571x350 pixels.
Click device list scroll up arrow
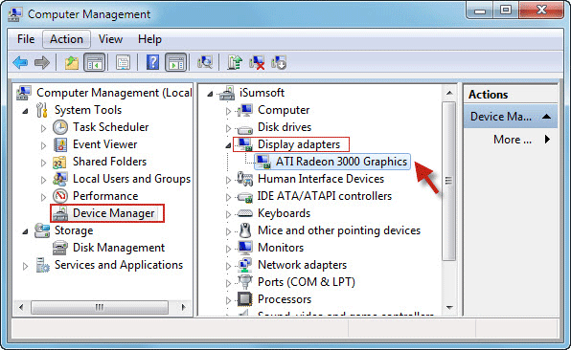[449, 94]
